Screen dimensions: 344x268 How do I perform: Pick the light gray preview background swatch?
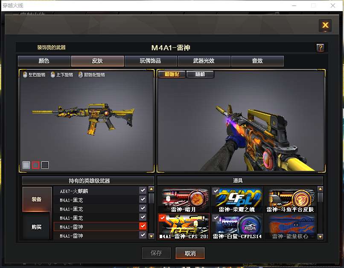tap(26, 165)
